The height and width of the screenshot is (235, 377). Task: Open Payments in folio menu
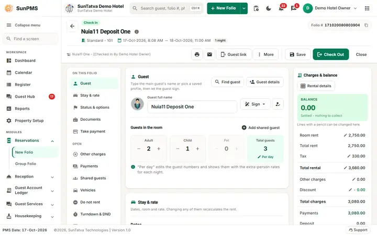pos(94,166)
